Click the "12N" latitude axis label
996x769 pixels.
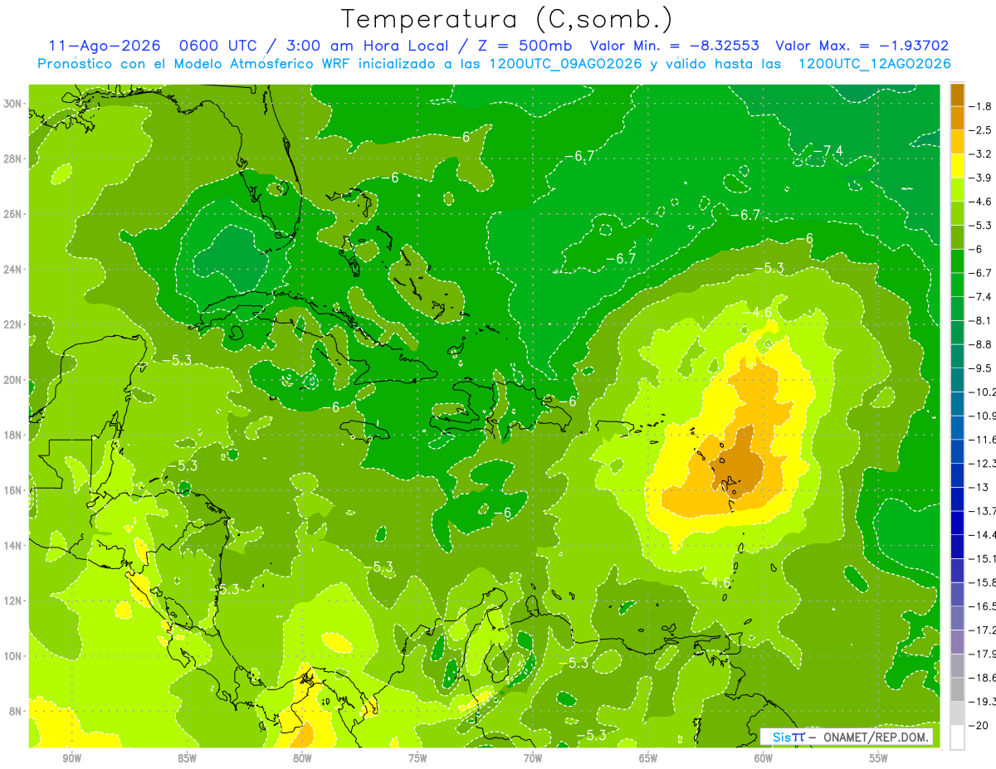12,601
